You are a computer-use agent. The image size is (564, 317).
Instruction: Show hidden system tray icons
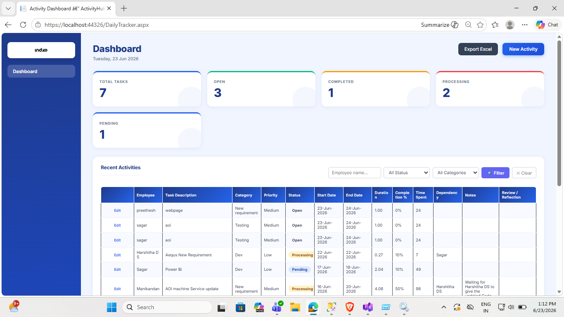(444, 307)
